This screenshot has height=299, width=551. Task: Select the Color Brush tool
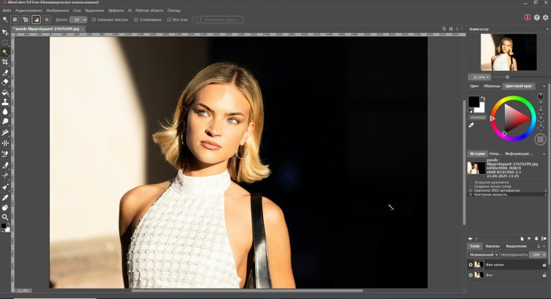(5, 73)
